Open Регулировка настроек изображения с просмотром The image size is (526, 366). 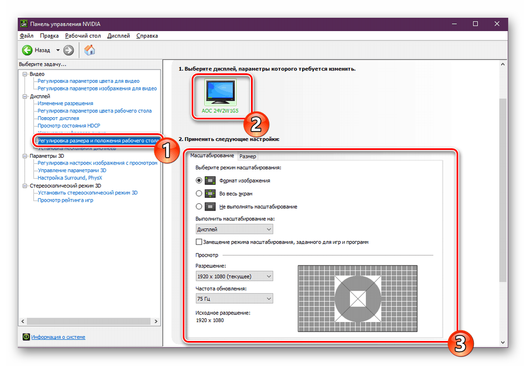(98, 163)
